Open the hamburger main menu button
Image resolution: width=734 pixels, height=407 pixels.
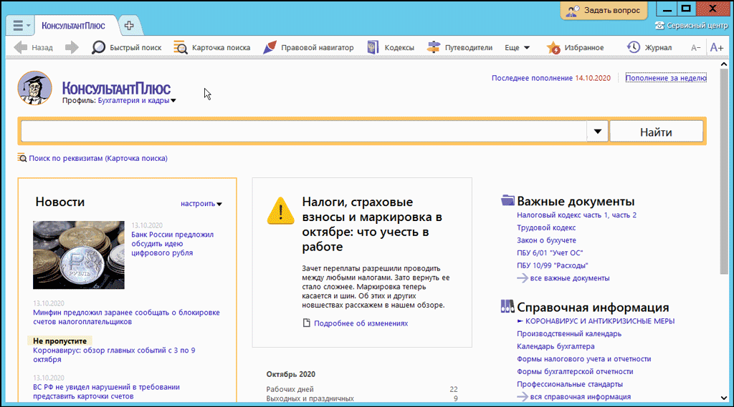pos(18,25)
